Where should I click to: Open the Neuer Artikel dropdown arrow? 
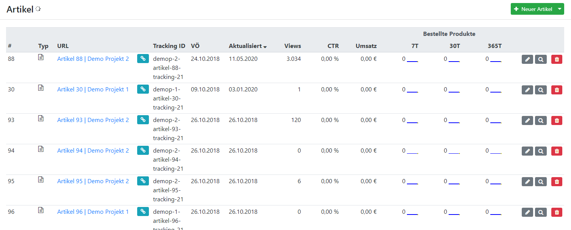560,9
